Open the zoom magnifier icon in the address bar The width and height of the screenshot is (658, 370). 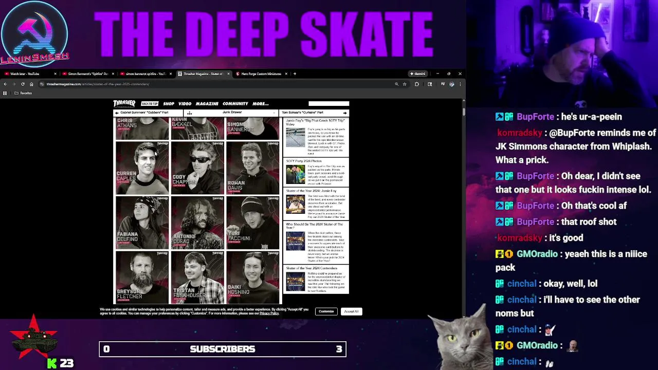click(x=396, y=84)
